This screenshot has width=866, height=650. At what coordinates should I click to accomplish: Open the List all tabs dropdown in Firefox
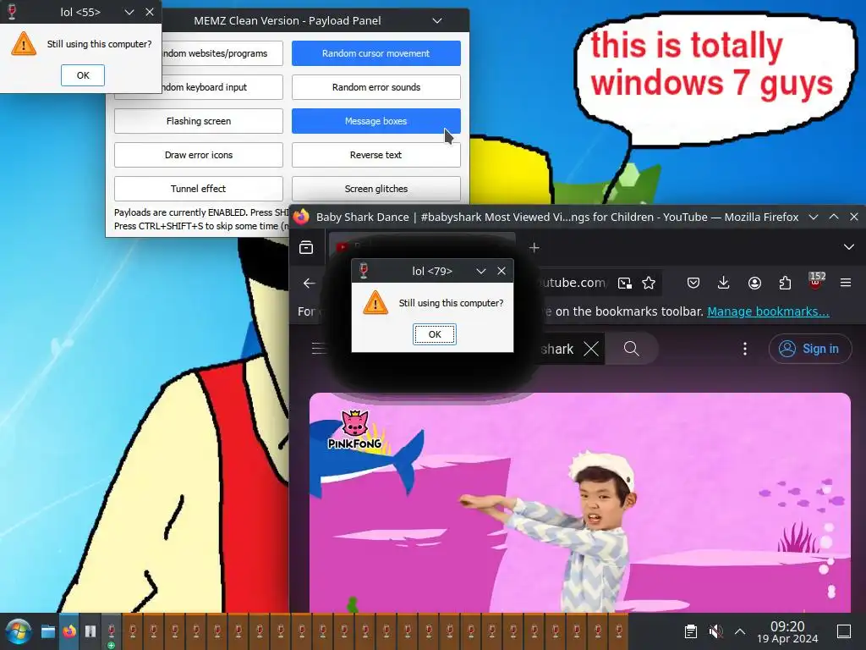point(849,247)
